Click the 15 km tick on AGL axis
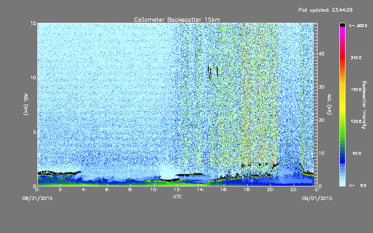373x233 pixels. pyautogui.click(x=33, y=23)
